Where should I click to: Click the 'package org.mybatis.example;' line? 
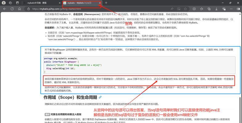click(x=61, y=58)
